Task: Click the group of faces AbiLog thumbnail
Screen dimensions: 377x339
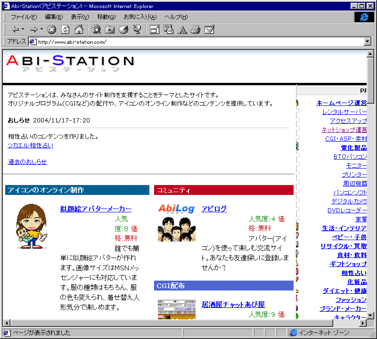Action: (177, 229)
